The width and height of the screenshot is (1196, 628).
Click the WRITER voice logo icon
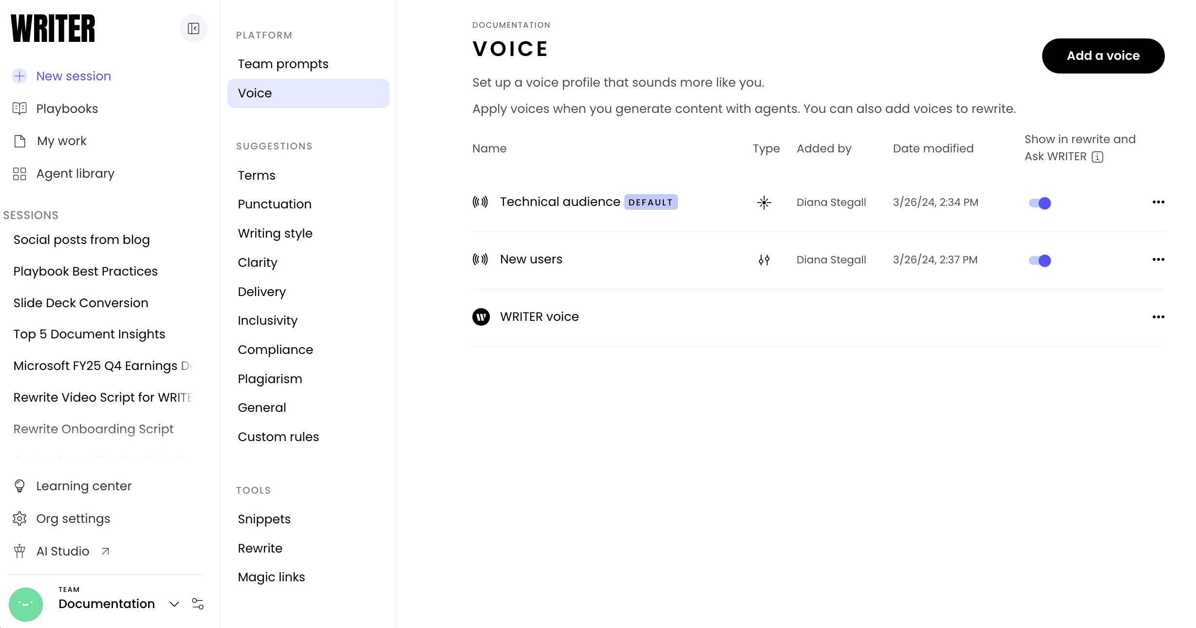[x=481, y=317]
